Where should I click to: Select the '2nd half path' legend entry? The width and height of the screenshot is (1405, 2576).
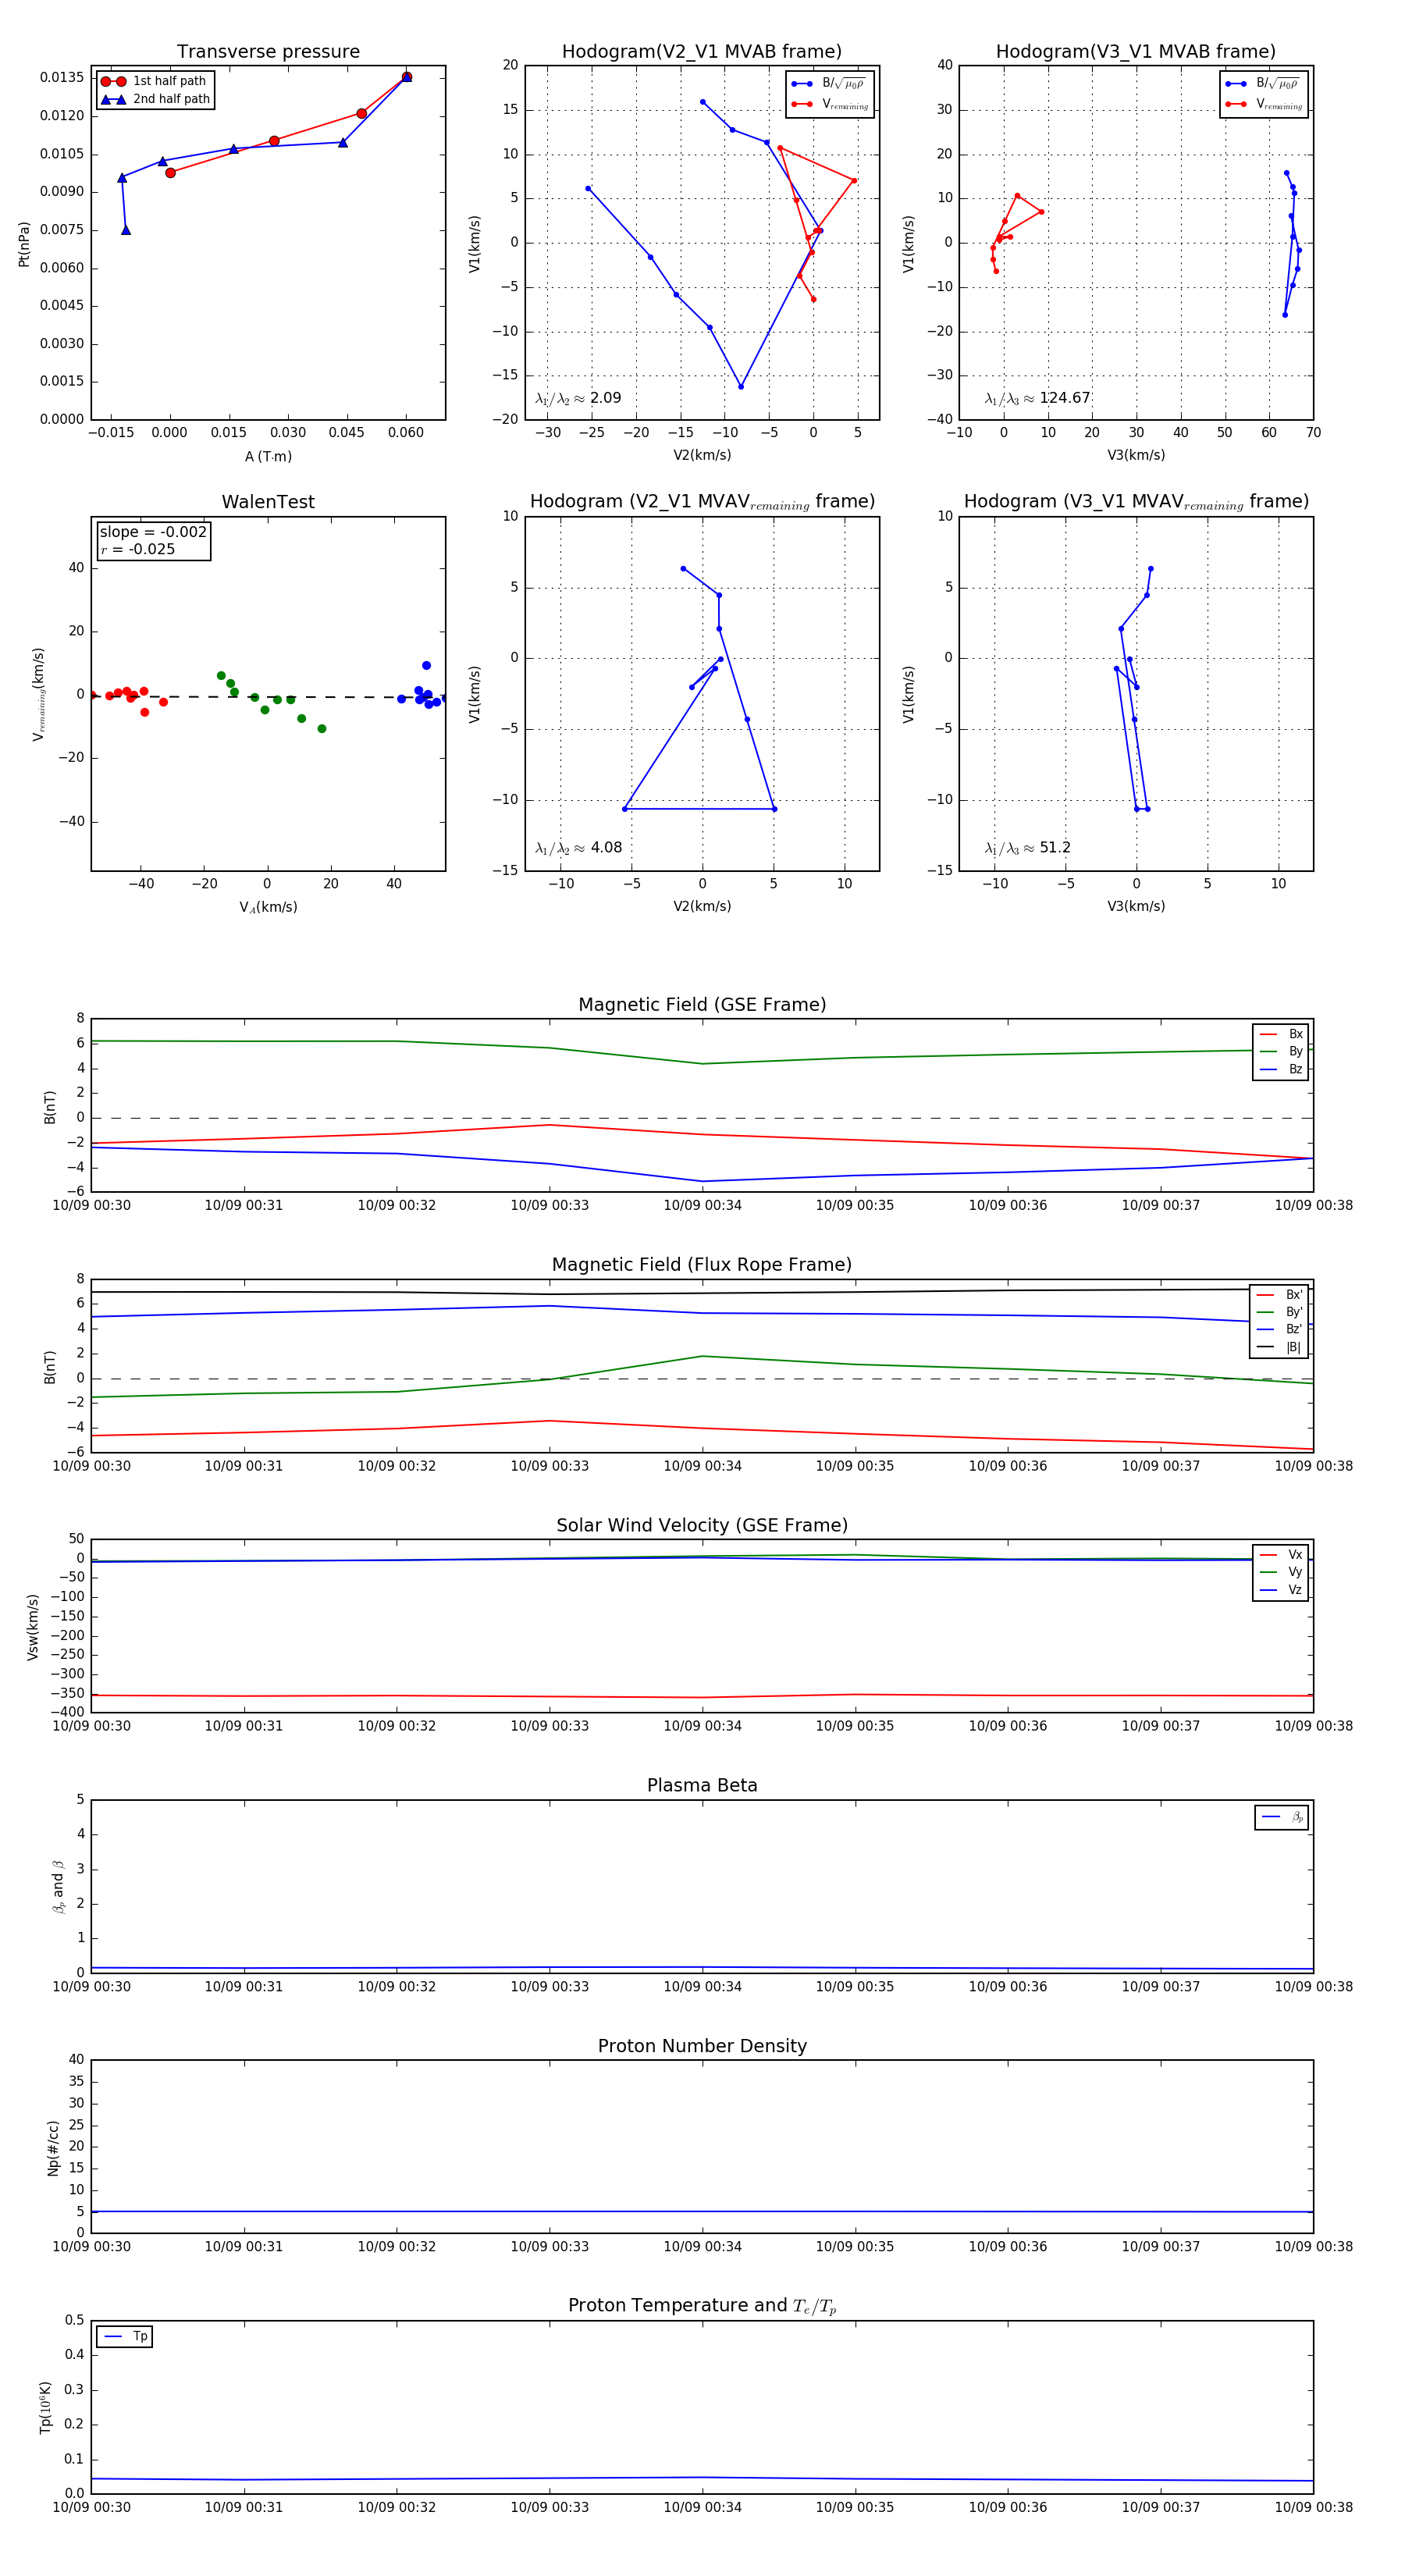pyautogui.click(x=155, y=99)
